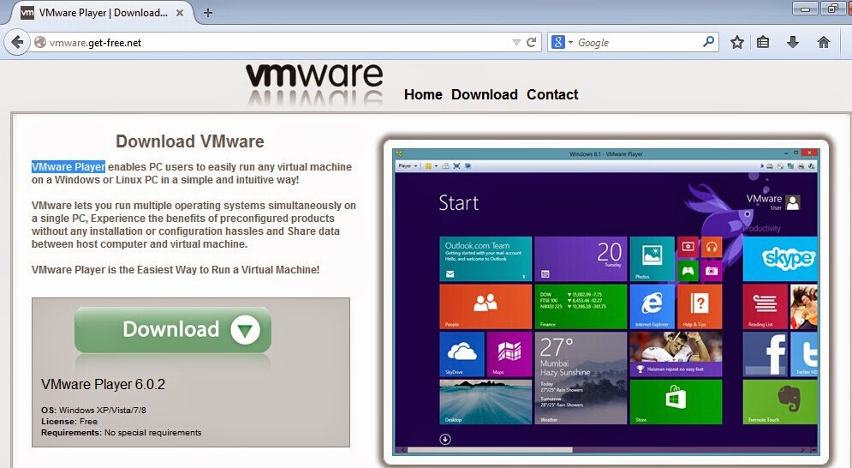Click the Easiest Way to Run sentence
This screenshot has height=468, width=852.
pos(176,269)
